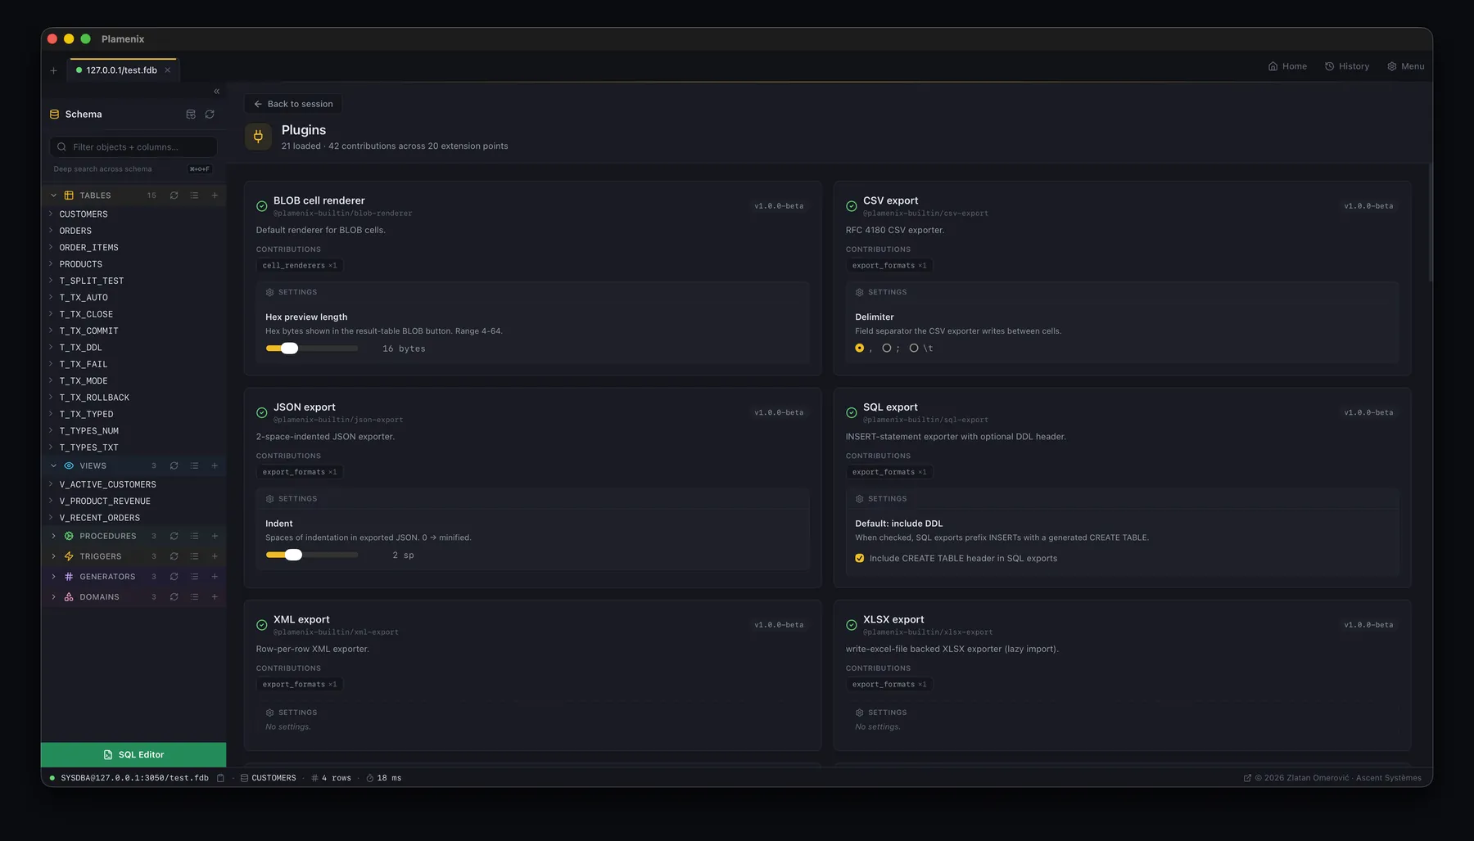Expand the TRIGGERS section
The image size is (1474, 841).
tap(53, 556)
